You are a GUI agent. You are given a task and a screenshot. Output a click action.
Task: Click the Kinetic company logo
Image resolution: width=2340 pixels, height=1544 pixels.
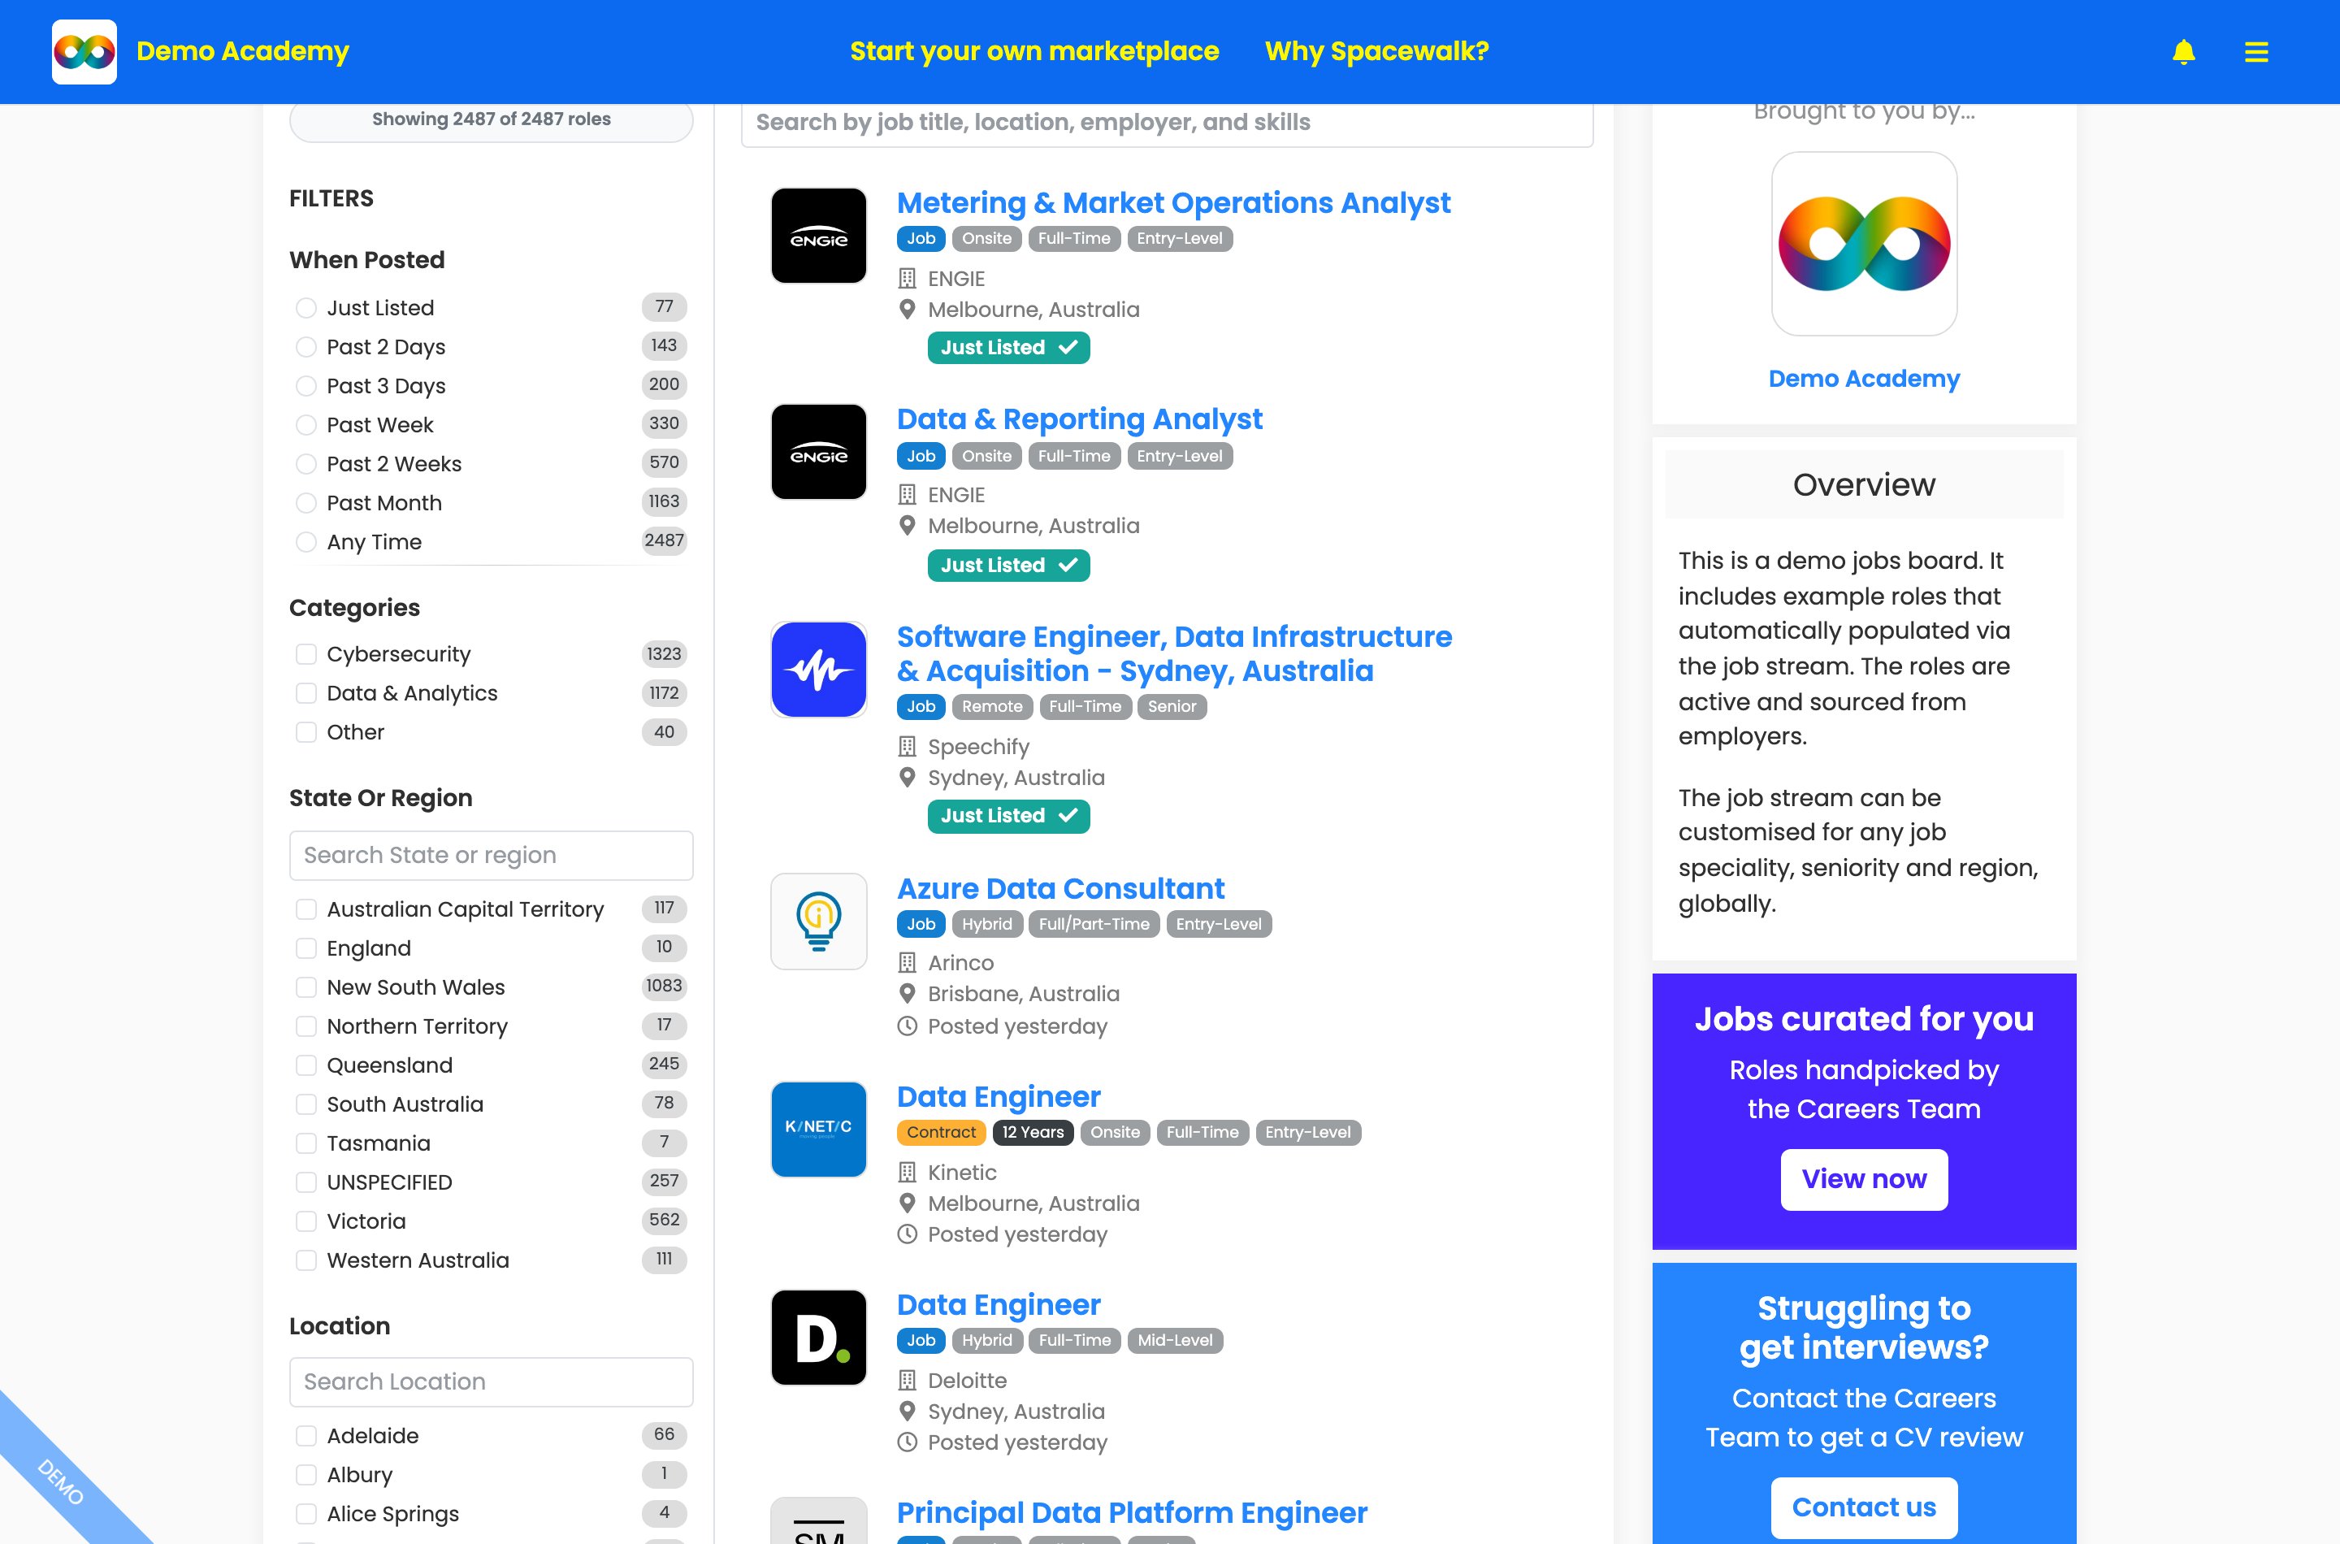click(818, 1130)
